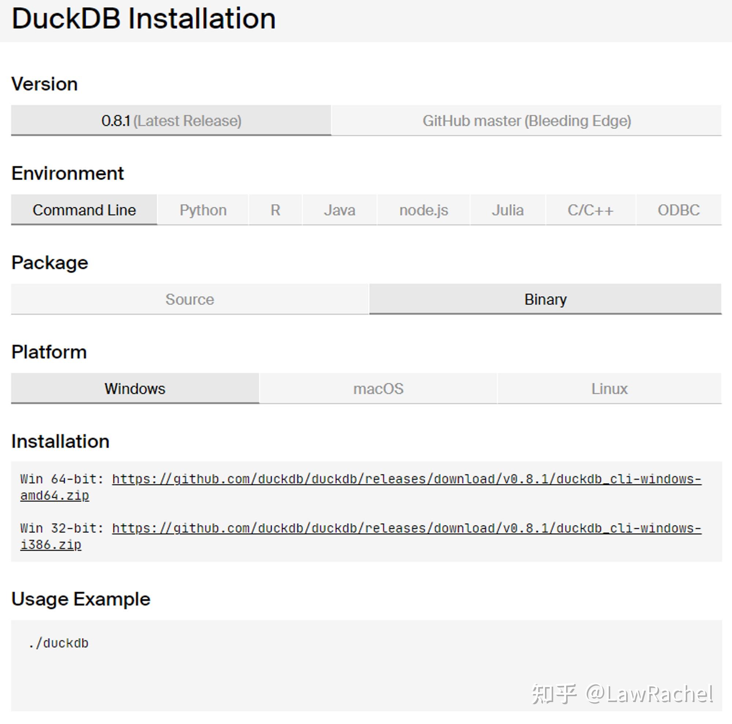The width and height of the screenshot is (732, 724).
Task: Switch Package to Binary
Action: coord(546,299)
